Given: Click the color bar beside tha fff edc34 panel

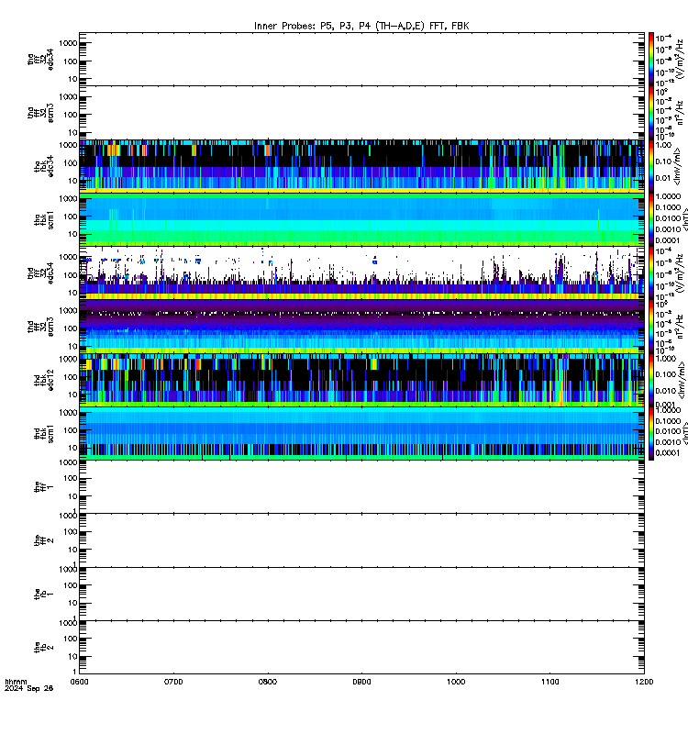Looking at the screenshot, I should pyautogui.click(x=651, y=59).
